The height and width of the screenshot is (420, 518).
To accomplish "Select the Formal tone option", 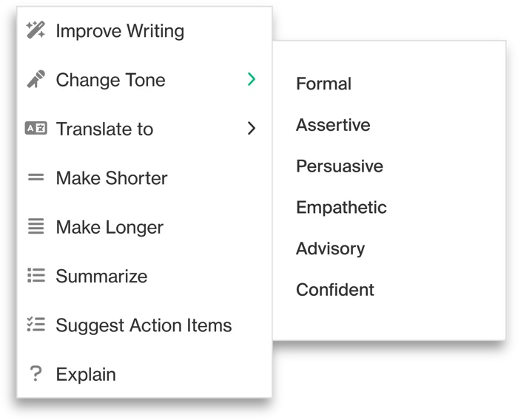I will (323, 84).
